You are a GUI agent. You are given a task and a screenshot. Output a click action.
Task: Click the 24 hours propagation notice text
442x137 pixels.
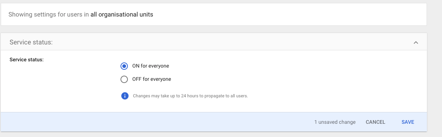click(190, 96)
